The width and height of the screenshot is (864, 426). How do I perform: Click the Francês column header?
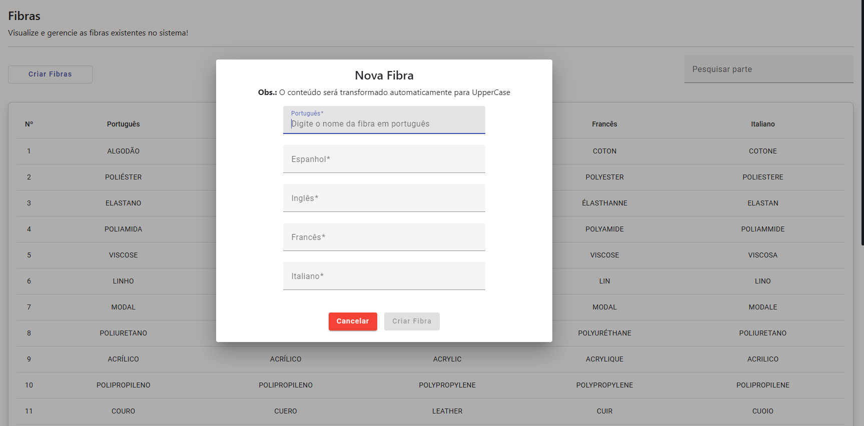604,124
